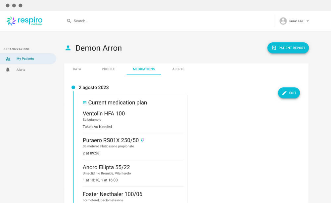Click the Patient Report button
The width and height of the screenshot is (331, 203).
(x=288, y=48)
